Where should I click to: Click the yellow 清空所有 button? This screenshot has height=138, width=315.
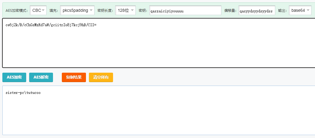101,77
